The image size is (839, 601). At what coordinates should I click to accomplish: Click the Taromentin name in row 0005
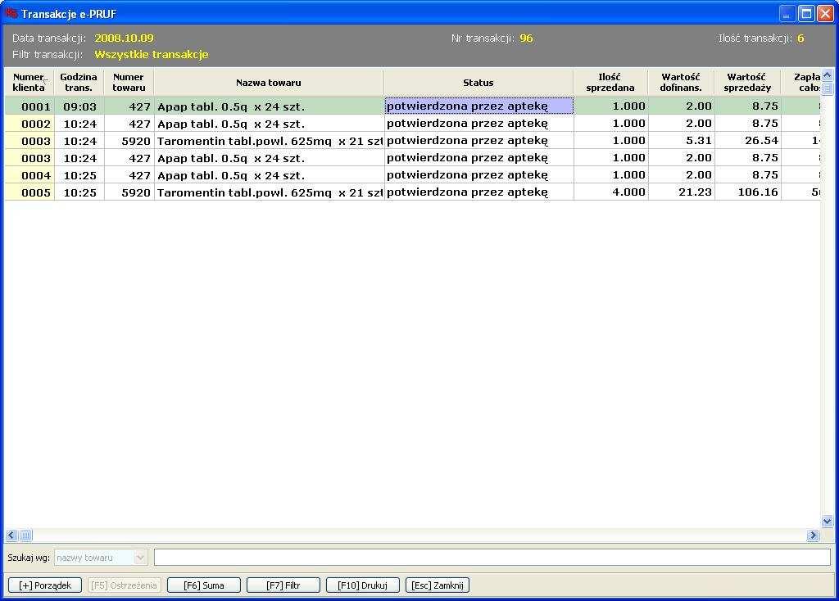pos(269,192)
